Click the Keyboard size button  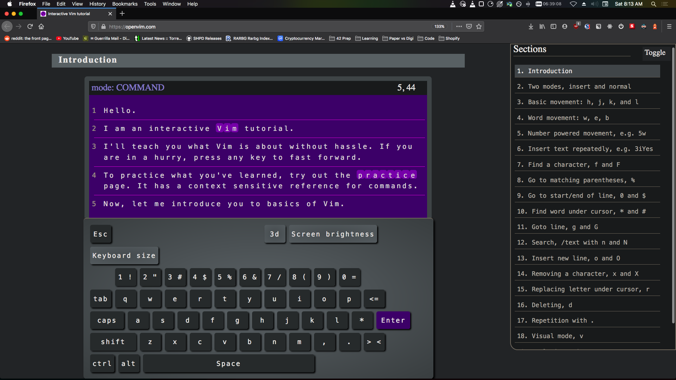(124, 255)
